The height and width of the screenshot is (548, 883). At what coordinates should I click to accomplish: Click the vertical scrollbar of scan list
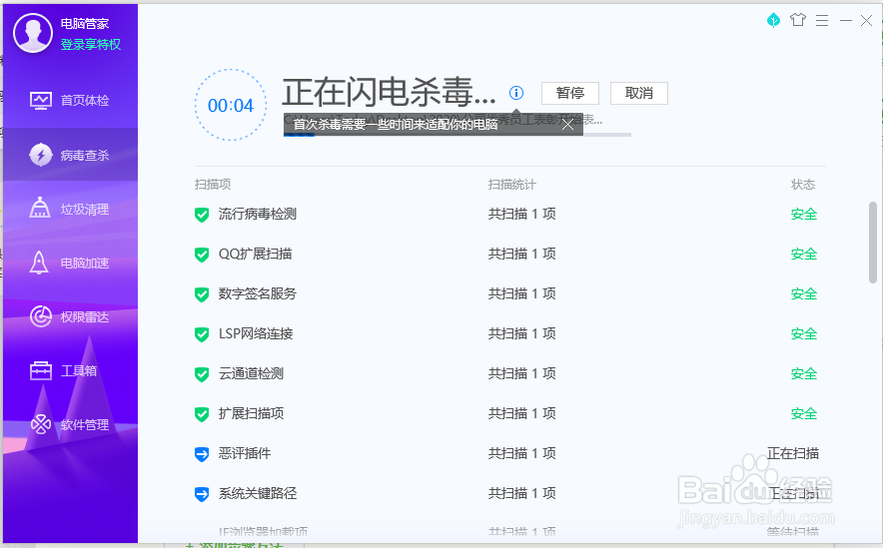(873, 242)
